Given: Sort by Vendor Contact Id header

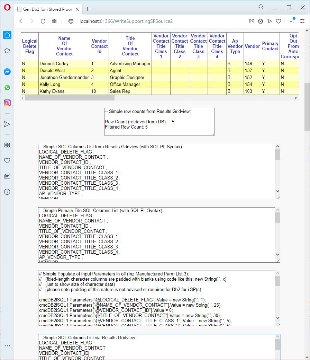Looking at the screenshot, I should point(99,46).
